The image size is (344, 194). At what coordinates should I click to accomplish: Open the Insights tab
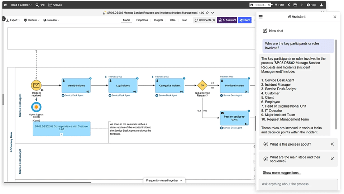click(158, 20)
